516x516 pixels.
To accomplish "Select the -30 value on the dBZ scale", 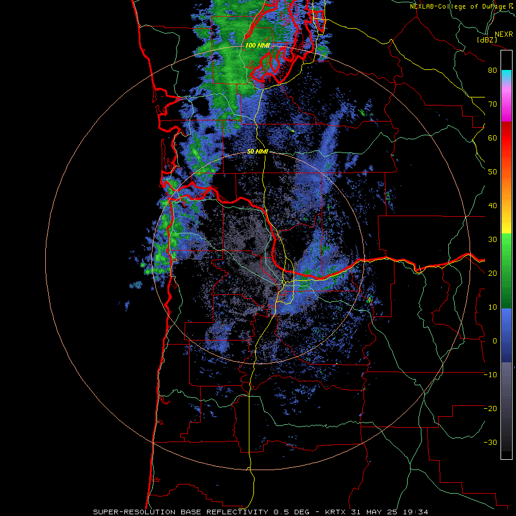I will (490, 443).
